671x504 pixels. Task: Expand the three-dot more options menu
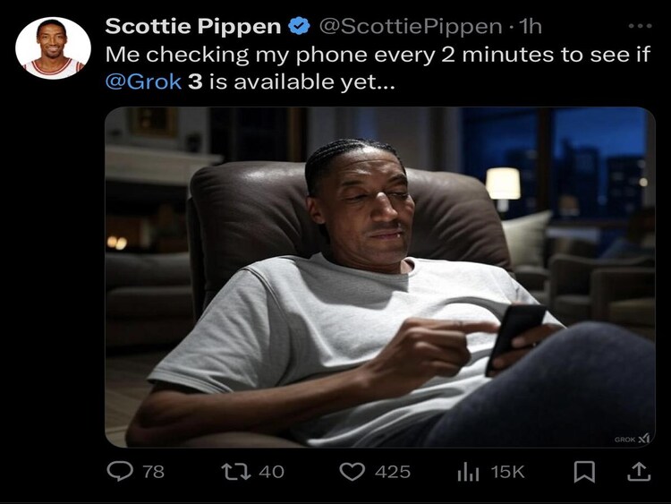tap(641, 26)
